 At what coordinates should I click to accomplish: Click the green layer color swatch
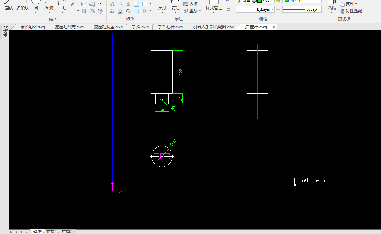point(259,1)
